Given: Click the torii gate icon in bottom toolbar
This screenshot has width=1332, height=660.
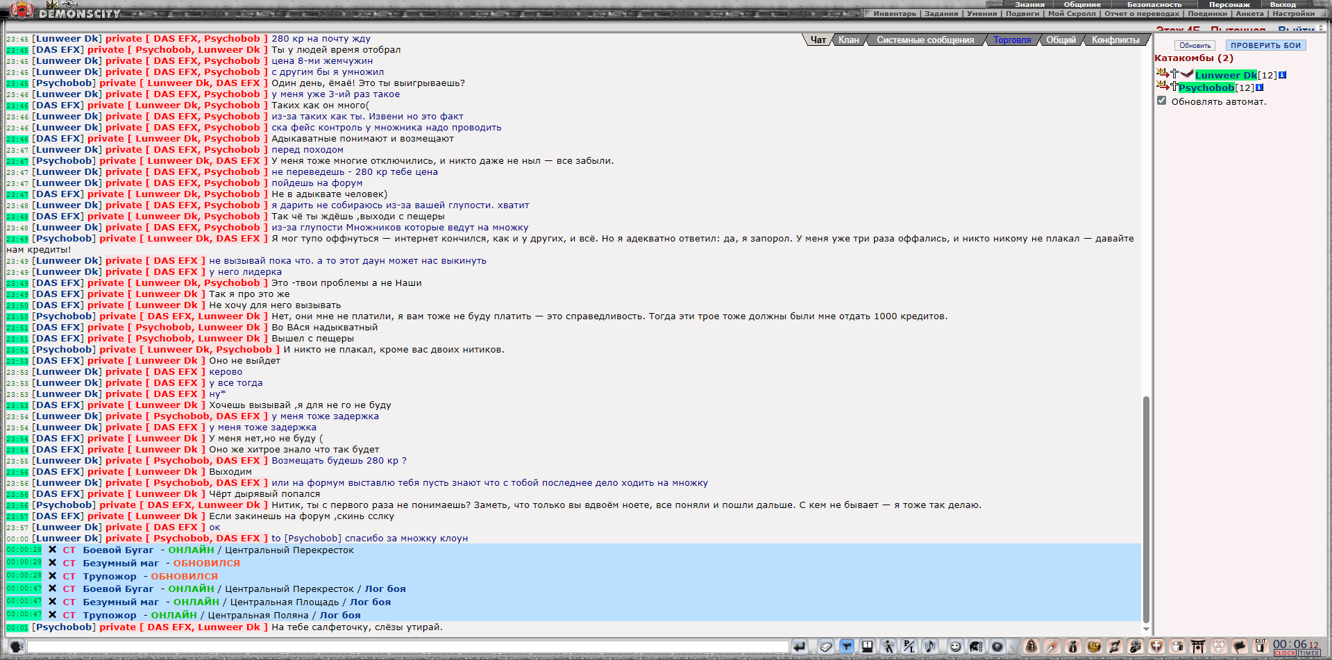Looking at the screenshot, I should coord(1198,647).
